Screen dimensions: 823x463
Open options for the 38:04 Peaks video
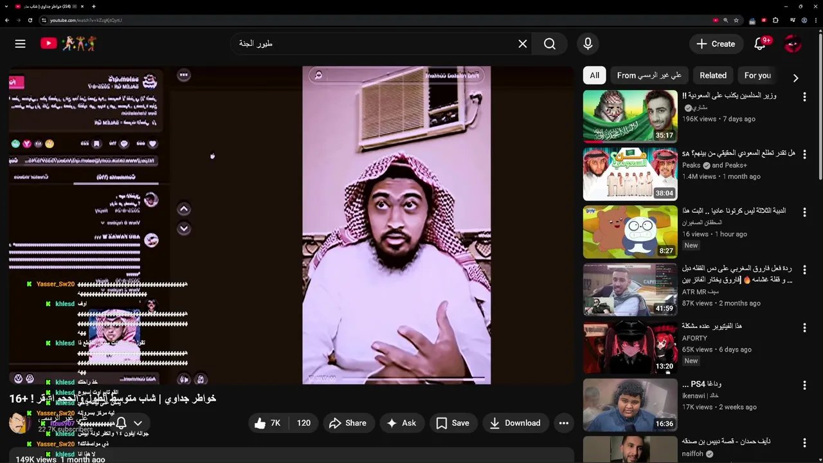(804, 154)
